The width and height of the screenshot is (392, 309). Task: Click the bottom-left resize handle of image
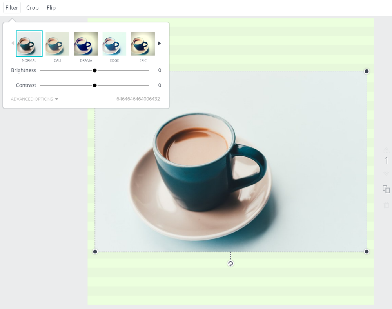pyautogui.click(x=95, y=251)
